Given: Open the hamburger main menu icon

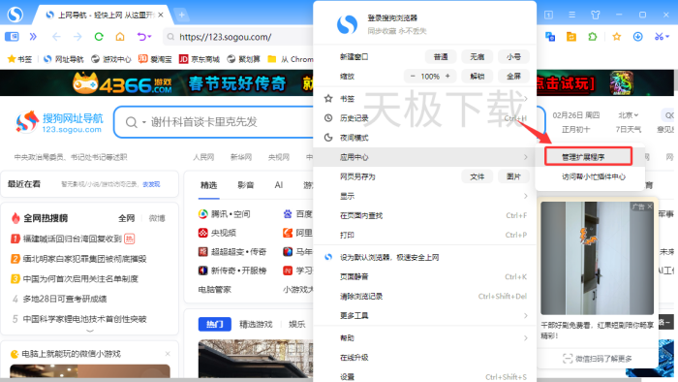Looking at the screenshot, I should pyautogui.click(x=571, y=15).
